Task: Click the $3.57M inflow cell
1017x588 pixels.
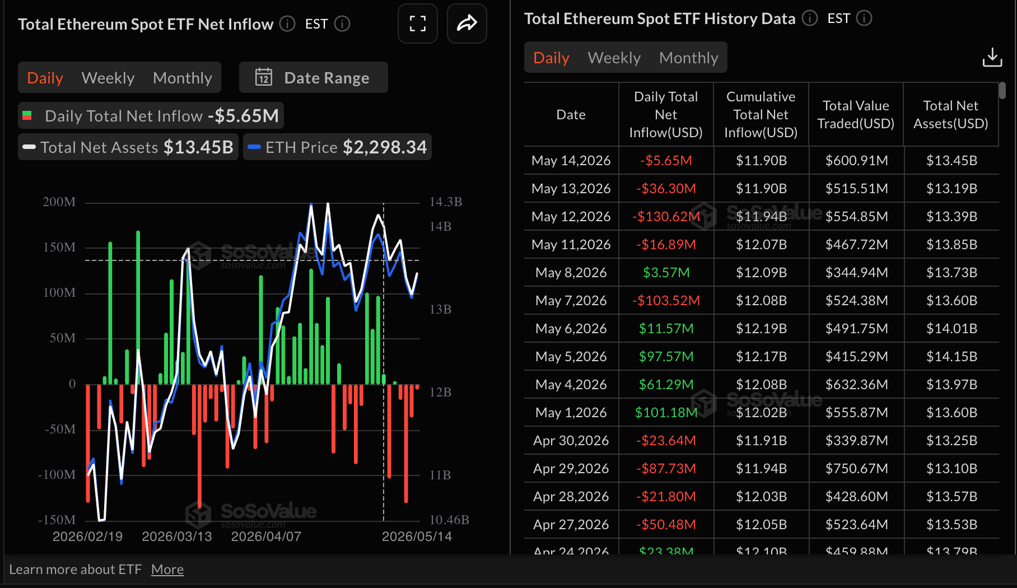Action: pos(666,273)
